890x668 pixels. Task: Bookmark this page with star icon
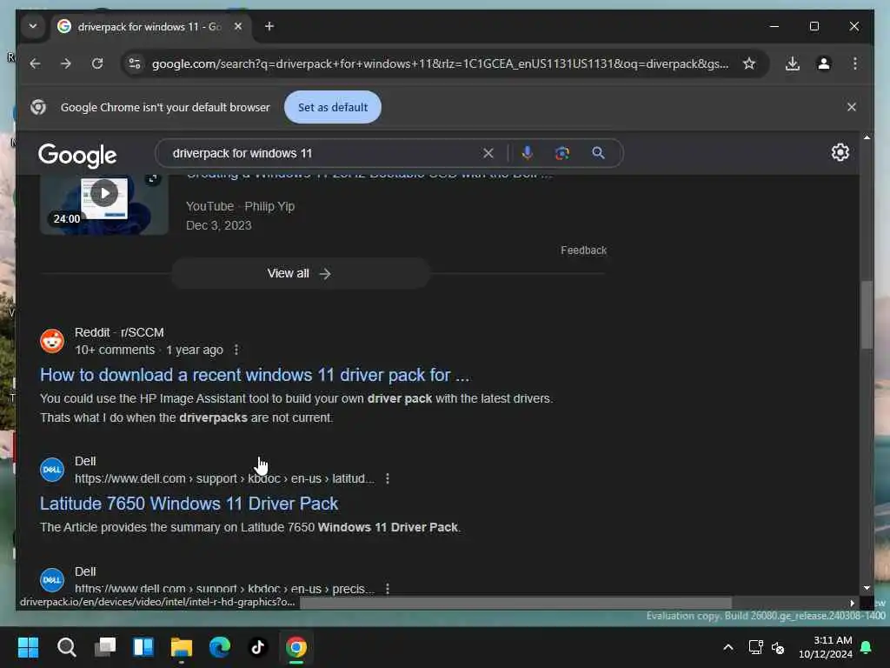(749, 63)
